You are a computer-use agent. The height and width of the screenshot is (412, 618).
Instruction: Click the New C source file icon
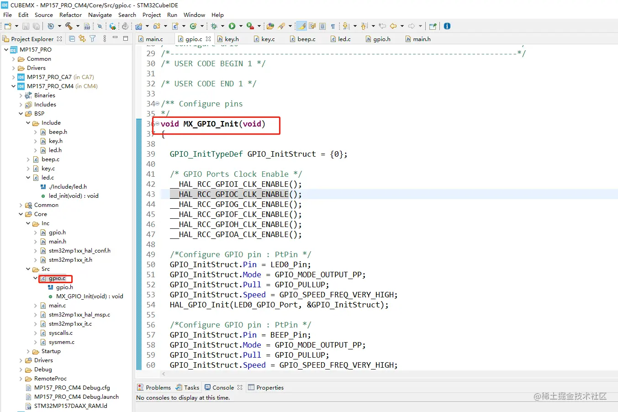point(175,26)
